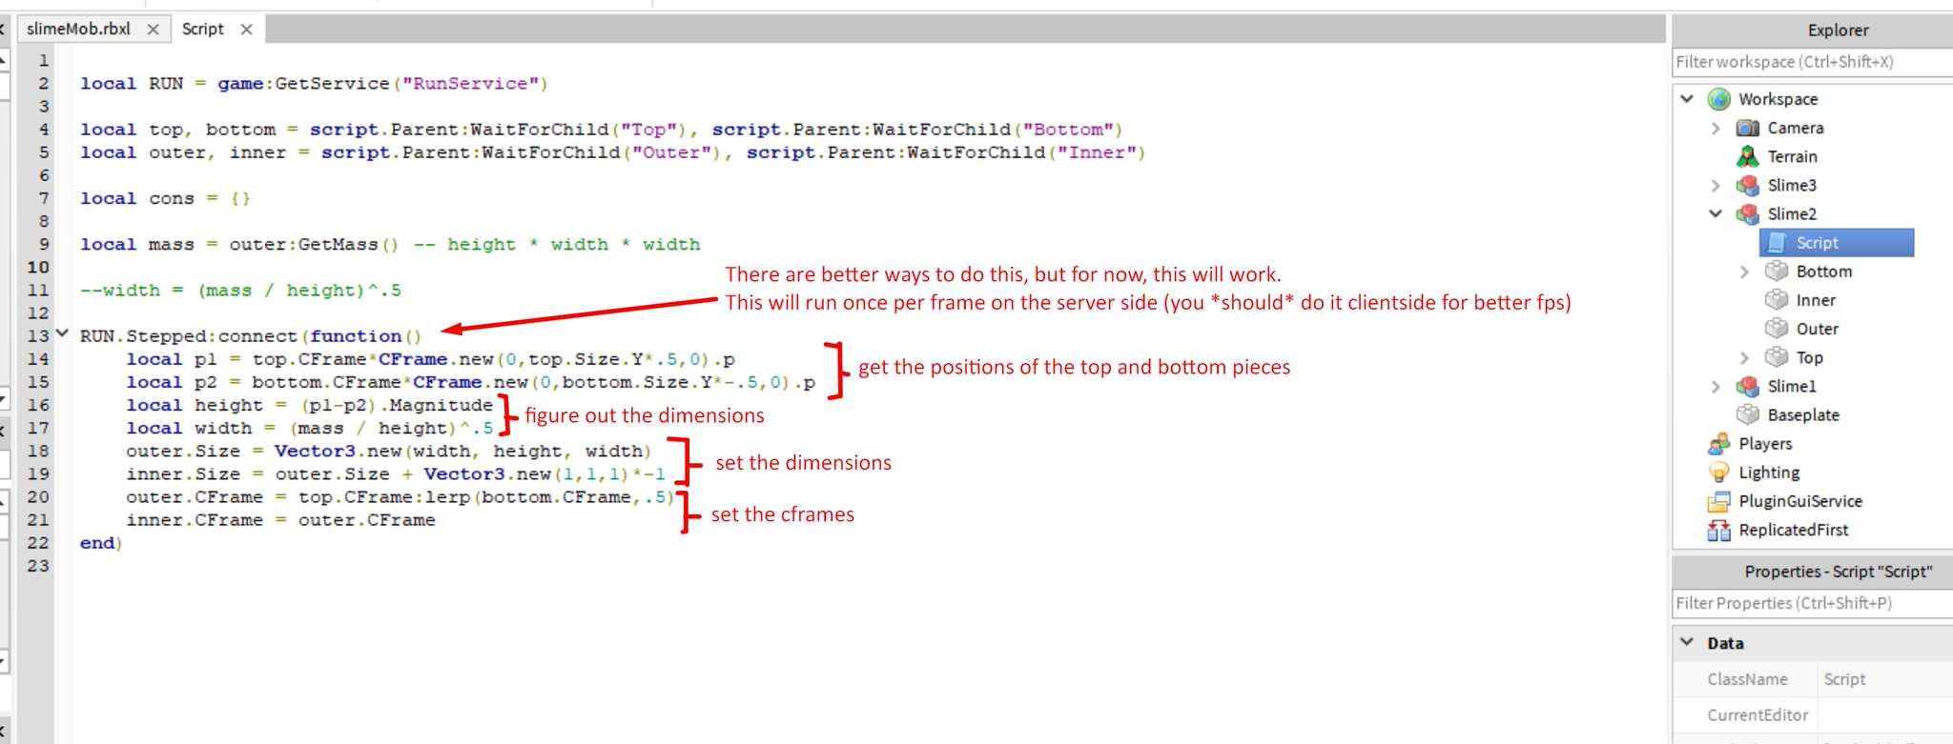Click the ClassName property row
This screenshot has height=744, width=1953.
[1812, 679]
